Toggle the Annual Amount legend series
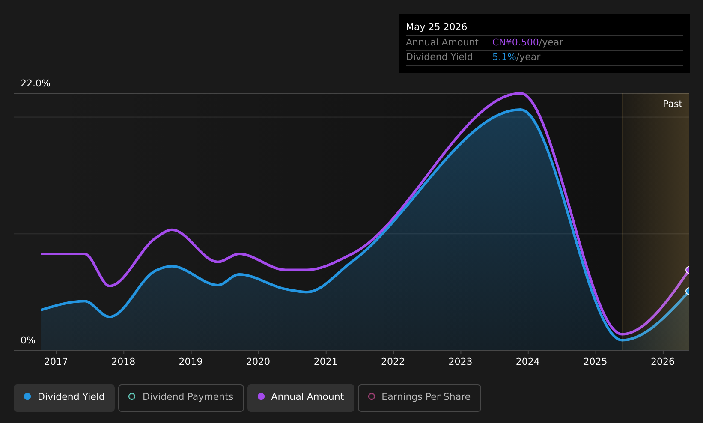703x423 pixels. (x=301, y=398)
